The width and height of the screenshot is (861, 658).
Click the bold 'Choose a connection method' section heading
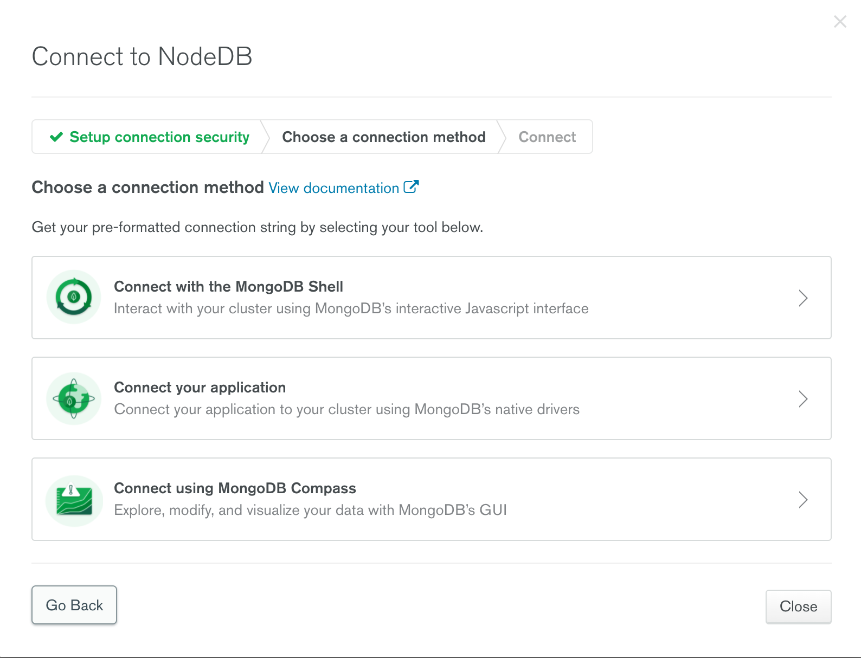147,188
